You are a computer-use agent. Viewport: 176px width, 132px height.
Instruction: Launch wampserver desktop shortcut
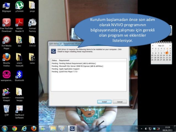click(7, 76)
